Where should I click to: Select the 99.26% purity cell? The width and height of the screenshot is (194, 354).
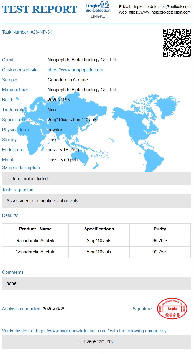click(x=160, y=241)
